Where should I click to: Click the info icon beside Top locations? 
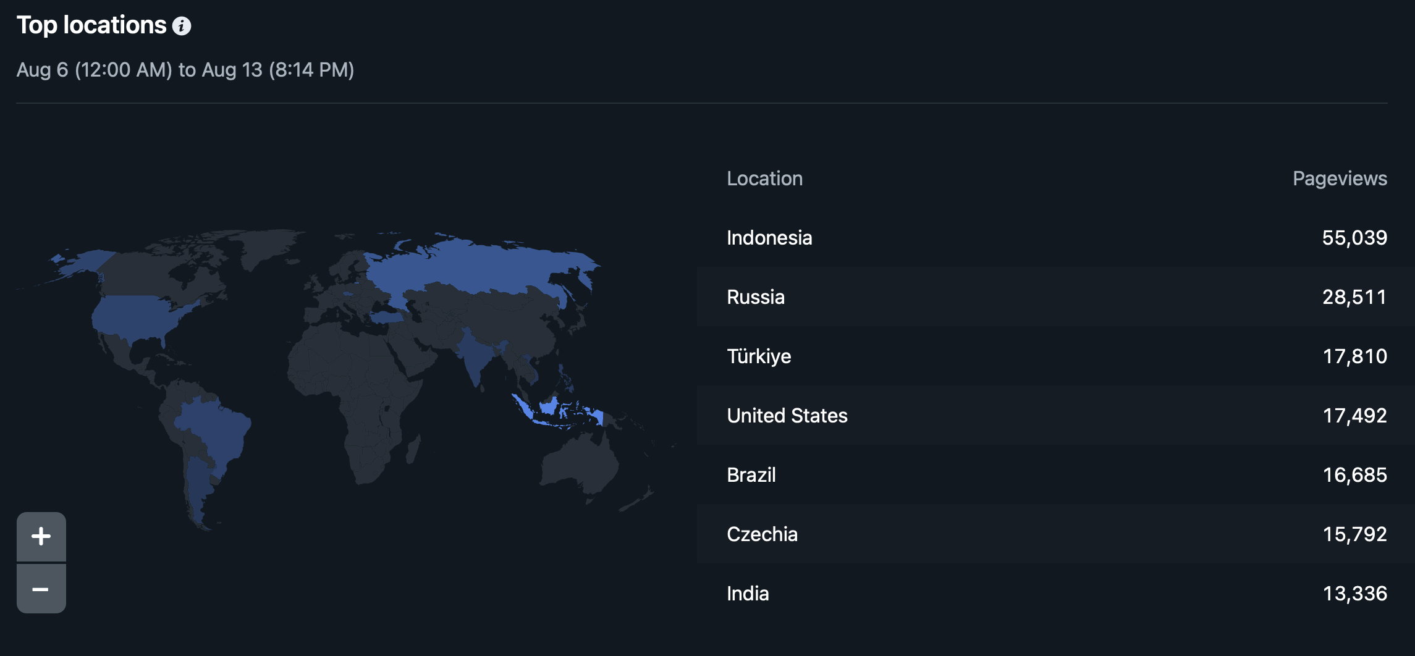[x=182, y=26]
